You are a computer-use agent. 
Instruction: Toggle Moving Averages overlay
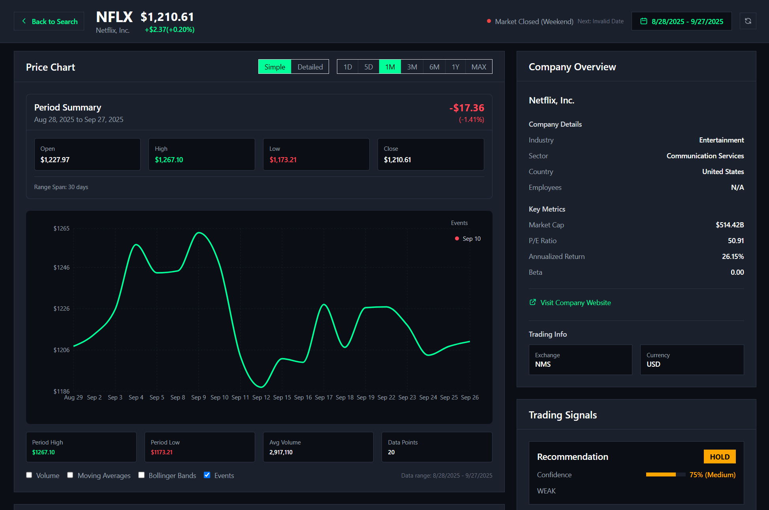[70, 475]
